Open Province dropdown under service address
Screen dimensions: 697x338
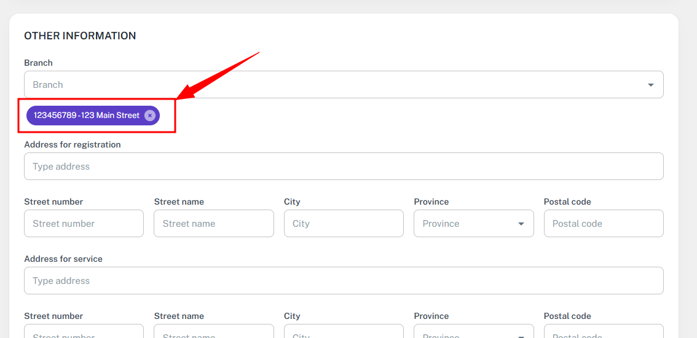click(x=473, y=332)
